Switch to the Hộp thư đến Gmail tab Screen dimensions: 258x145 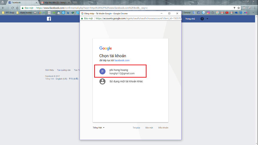(x=55, y=2)
